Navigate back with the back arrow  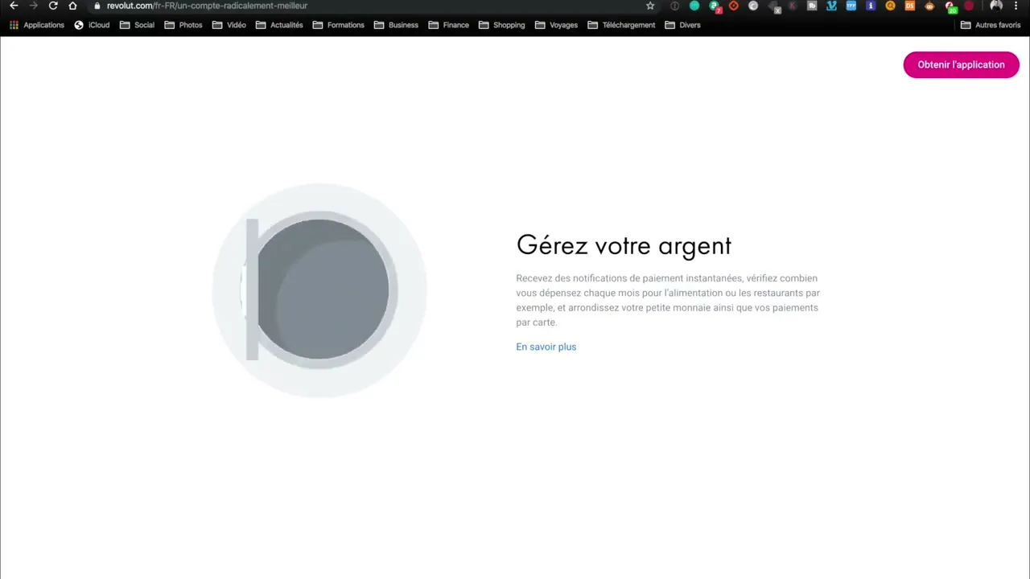pos(14,6)
